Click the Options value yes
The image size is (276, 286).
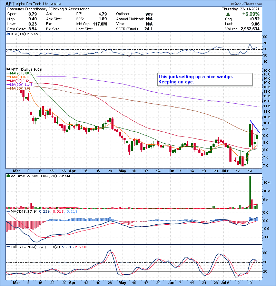[149, 14]
